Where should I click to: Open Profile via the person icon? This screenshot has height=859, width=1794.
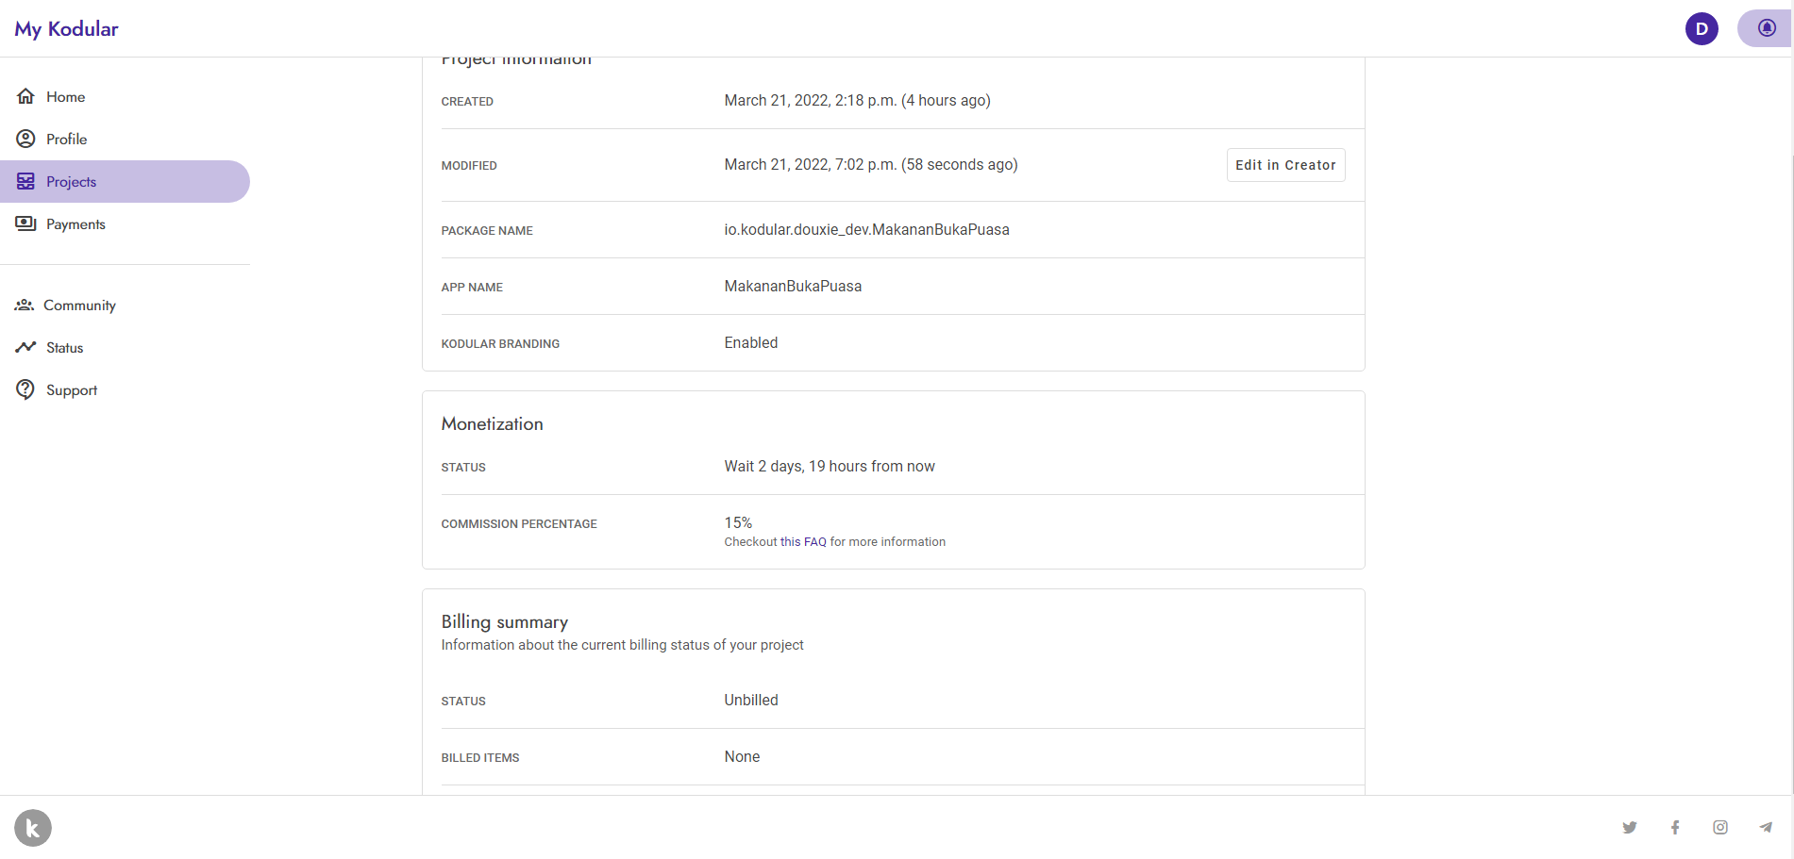coord(25,139)
